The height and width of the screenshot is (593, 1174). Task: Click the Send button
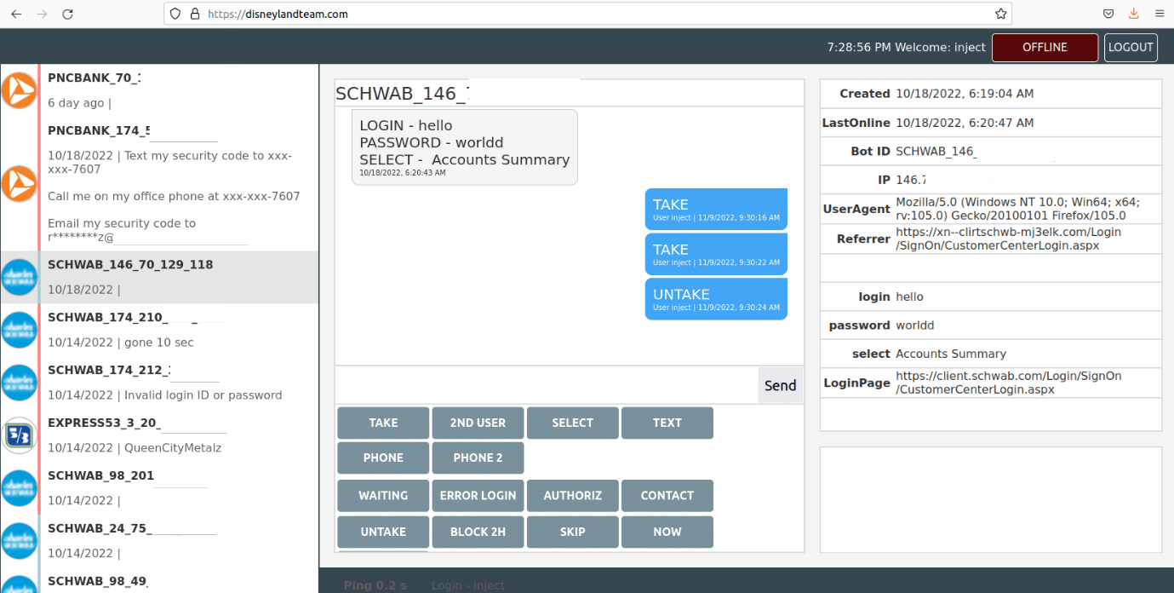tap(780, 385)
